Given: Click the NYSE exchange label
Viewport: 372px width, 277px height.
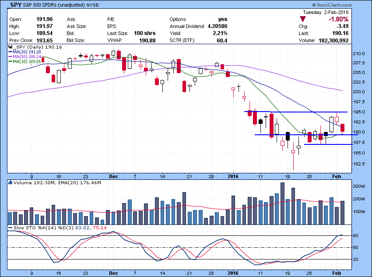Looking at the screenshot, I should pos(92,5).
